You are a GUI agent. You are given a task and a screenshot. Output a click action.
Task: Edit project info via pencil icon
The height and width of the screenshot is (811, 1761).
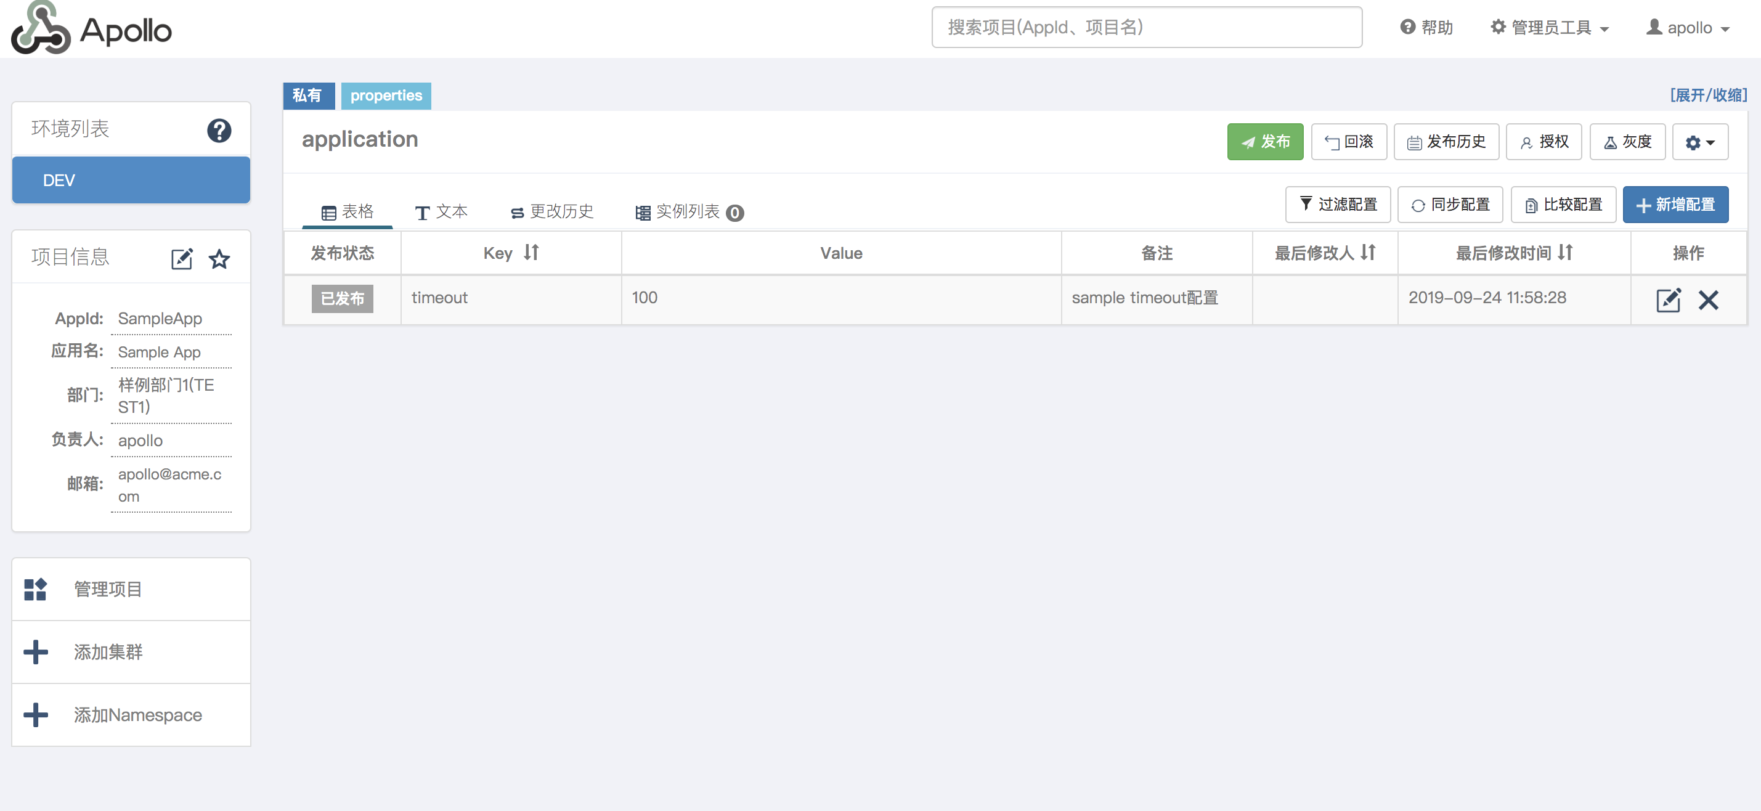(181, 258)
